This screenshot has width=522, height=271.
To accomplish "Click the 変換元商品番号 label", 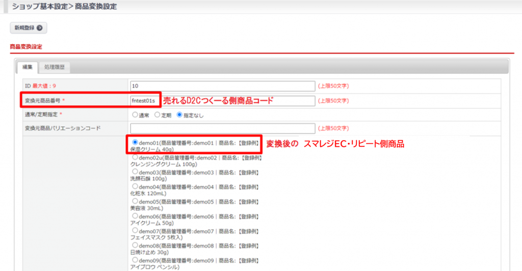I will tap(43, 101).
